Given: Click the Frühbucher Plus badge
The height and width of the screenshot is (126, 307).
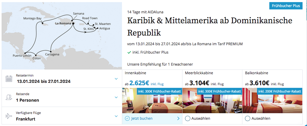Looking at the screenshot, I should click(x=286, y=6).
